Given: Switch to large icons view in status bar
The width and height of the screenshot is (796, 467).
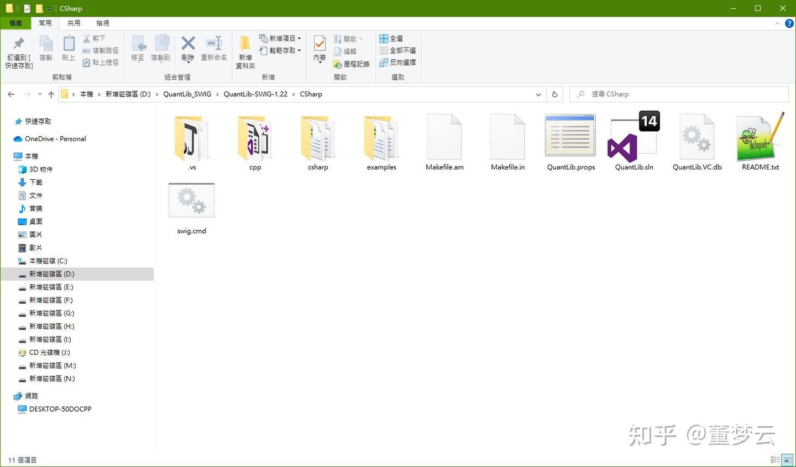Looking at the screenshot, I should tap(787, 460).
